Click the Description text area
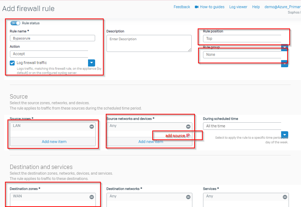 pyautogui.click(x=149, y=43)
